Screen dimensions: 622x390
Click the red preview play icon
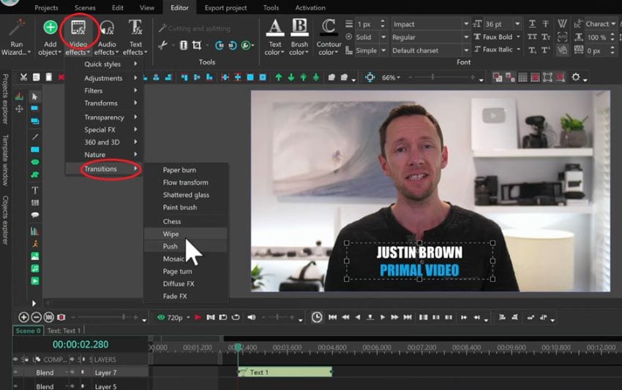coord(198,317)
